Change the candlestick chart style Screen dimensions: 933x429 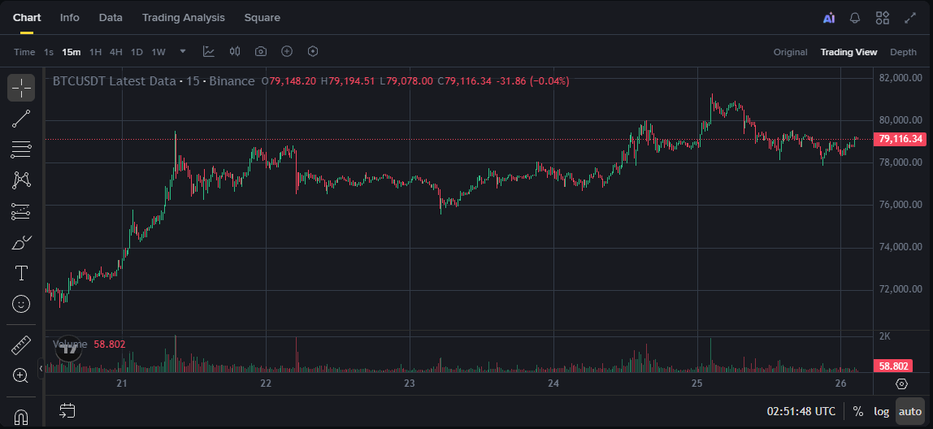click(235, 52)
